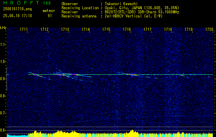This screenshot has height=137, width=216.
Task: Click the Receiver label
Action: pos(70,12)
